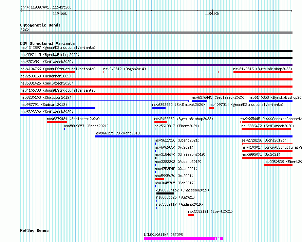Click the RefSeq Genes track title
302x242 pixels.
tap(34, 230)
